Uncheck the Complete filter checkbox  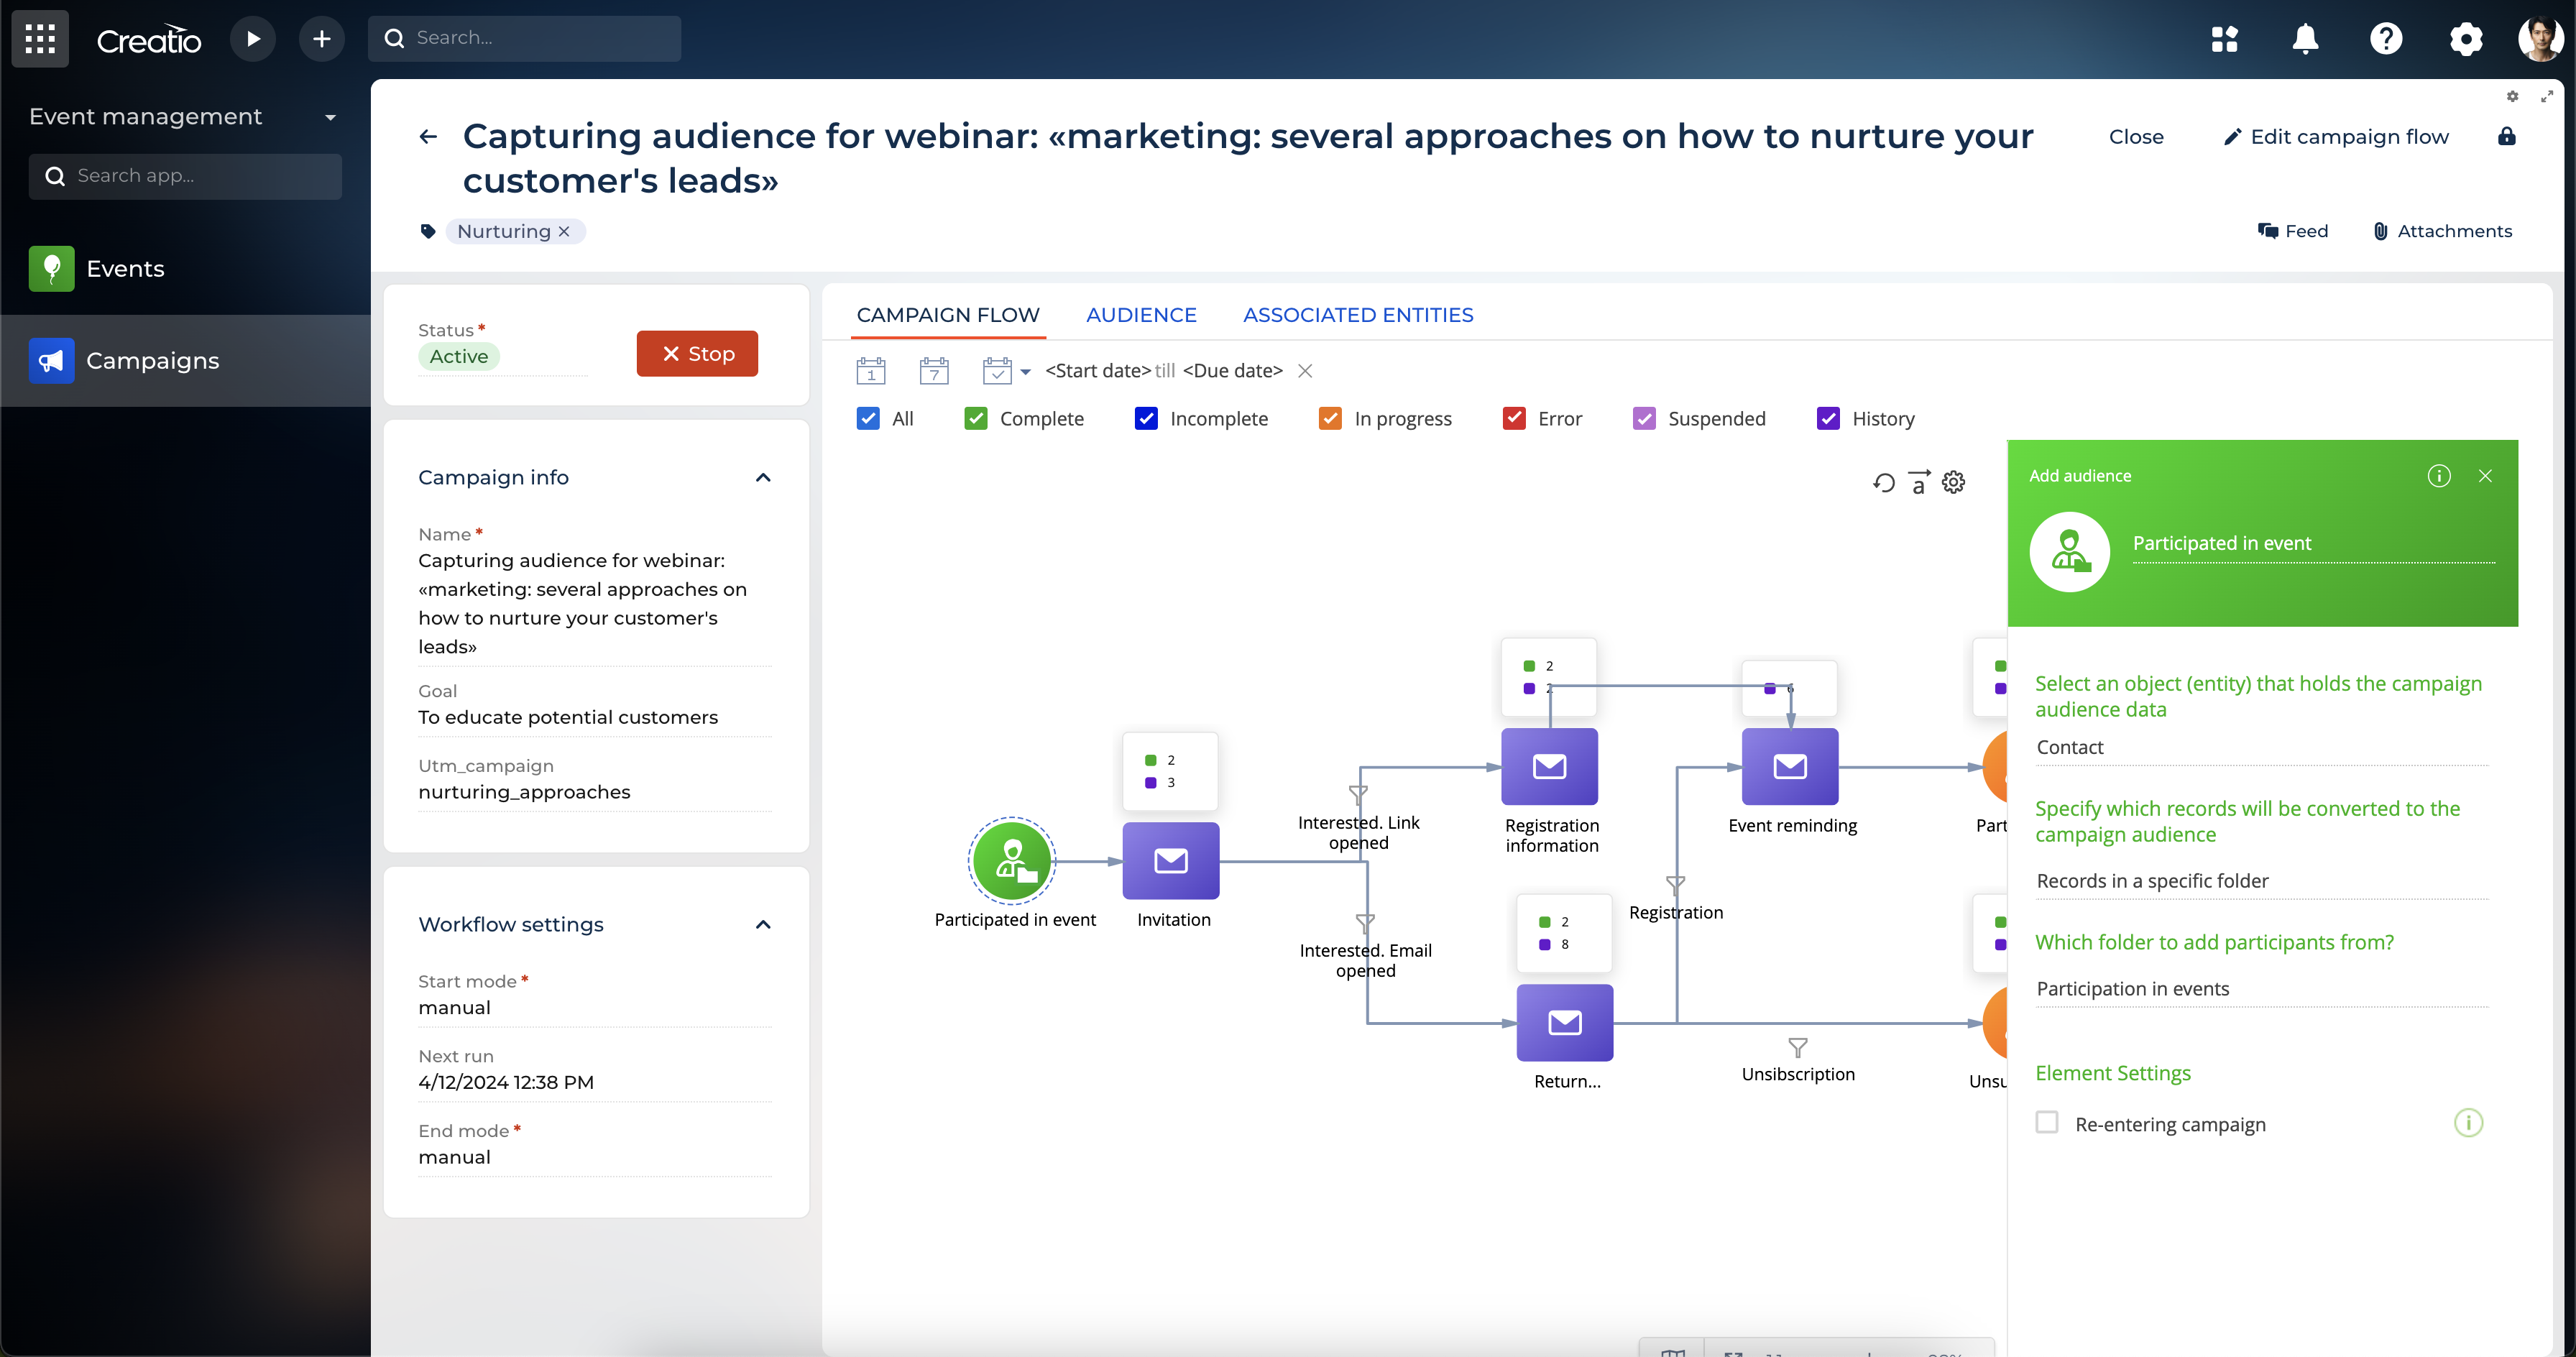pos(976,418)
